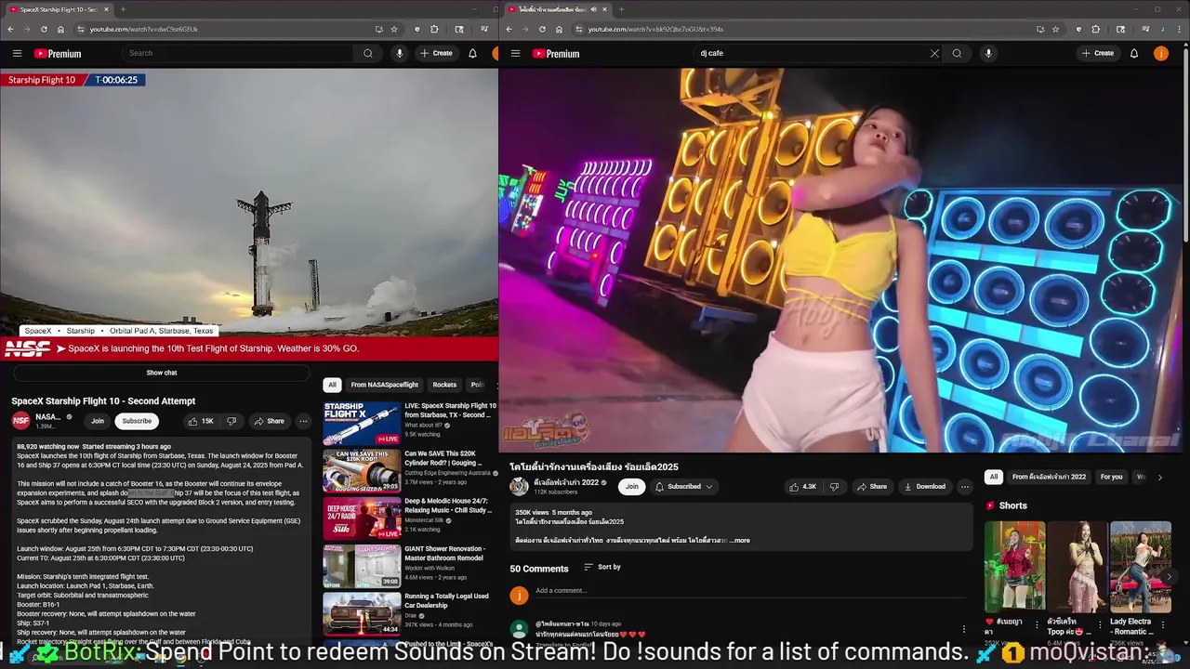The width and height of the screenshot is (1190, 669).
Task: Start voice search in right window
Action: point(988,53)
